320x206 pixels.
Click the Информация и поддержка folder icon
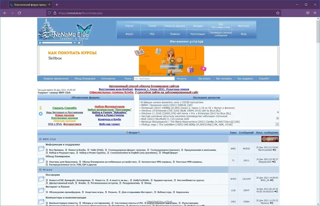[41, 149]
